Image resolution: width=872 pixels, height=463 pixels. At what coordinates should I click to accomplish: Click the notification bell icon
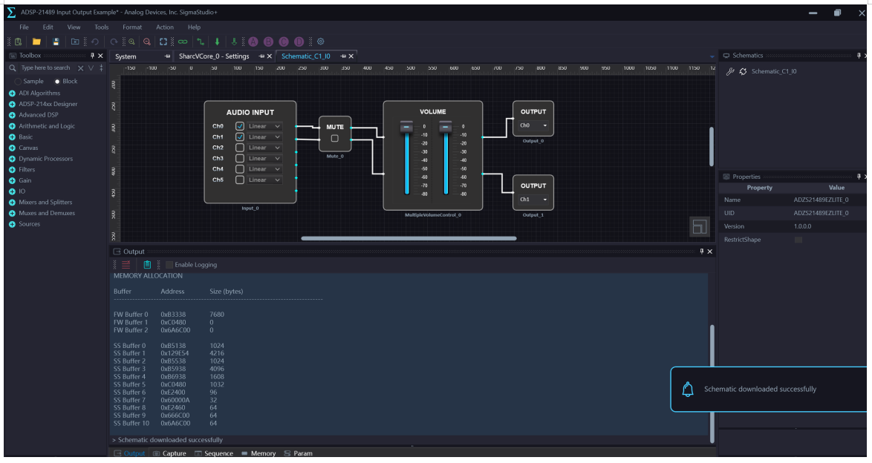(688, 389)
